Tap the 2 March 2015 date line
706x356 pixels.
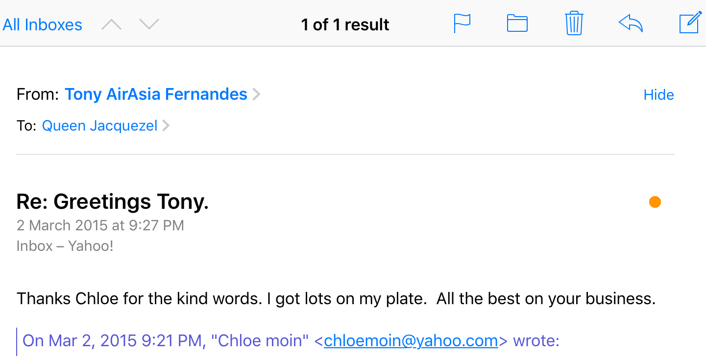[x=100, y=225]
